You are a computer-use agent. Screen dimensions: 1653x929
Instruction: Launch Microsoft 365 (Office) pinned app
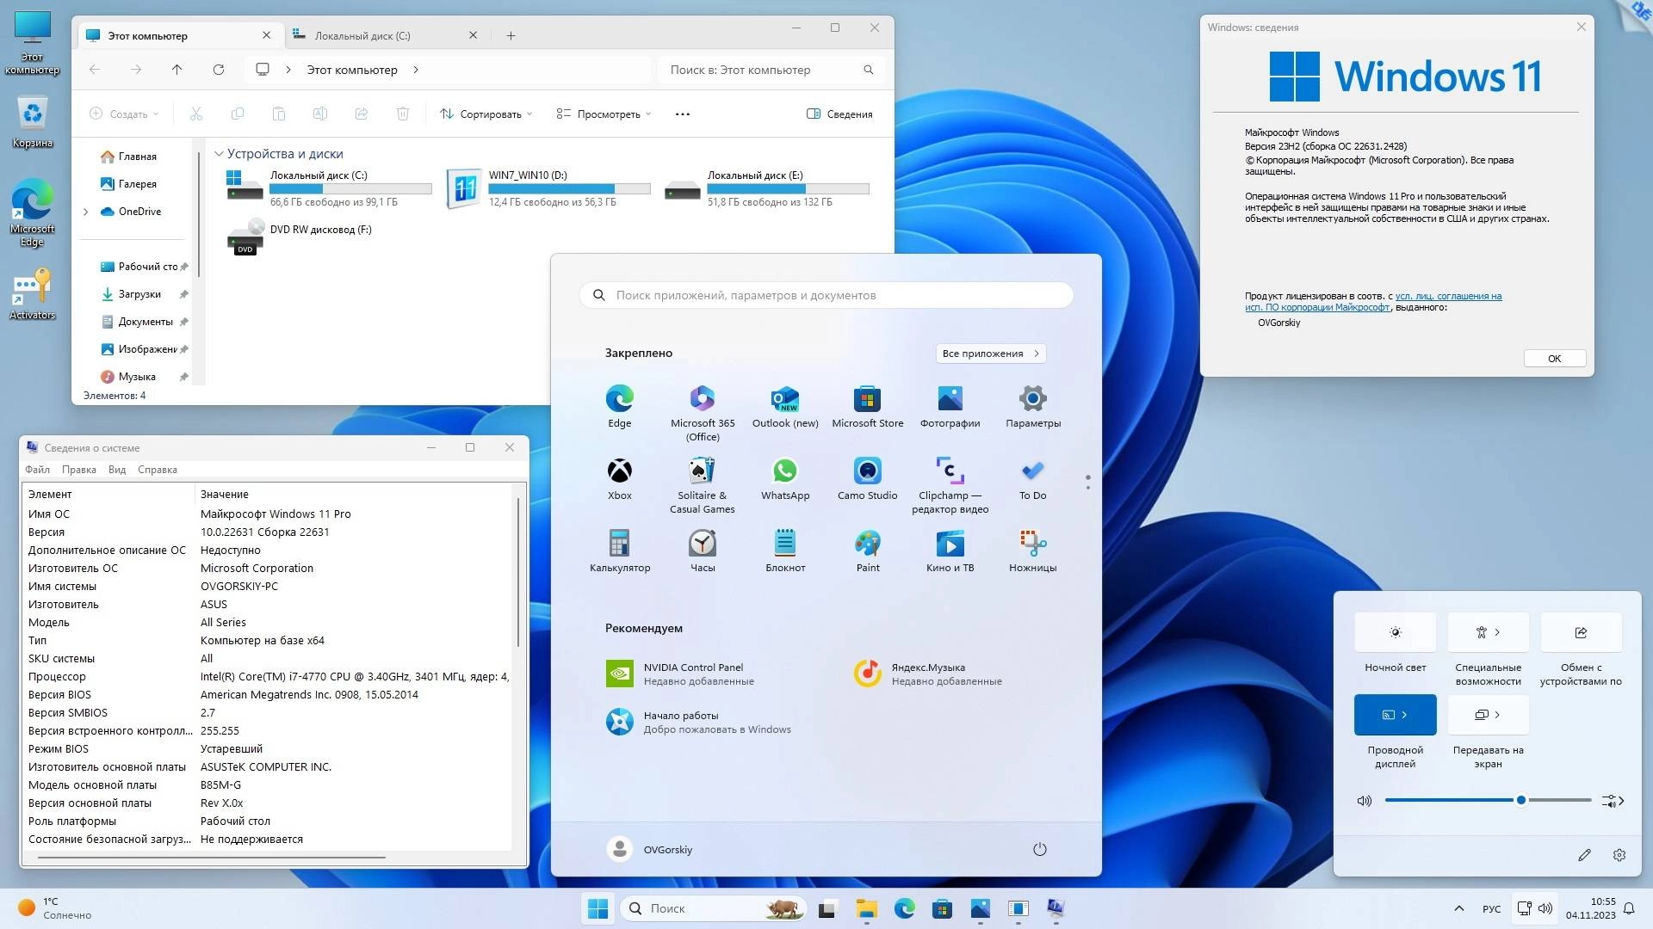point(703,413)
